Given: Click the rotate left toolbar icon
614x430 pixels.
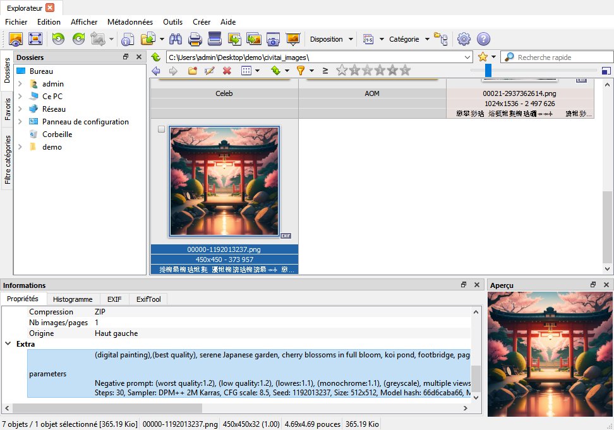Looking at the screenshot, I should [58, 39].
